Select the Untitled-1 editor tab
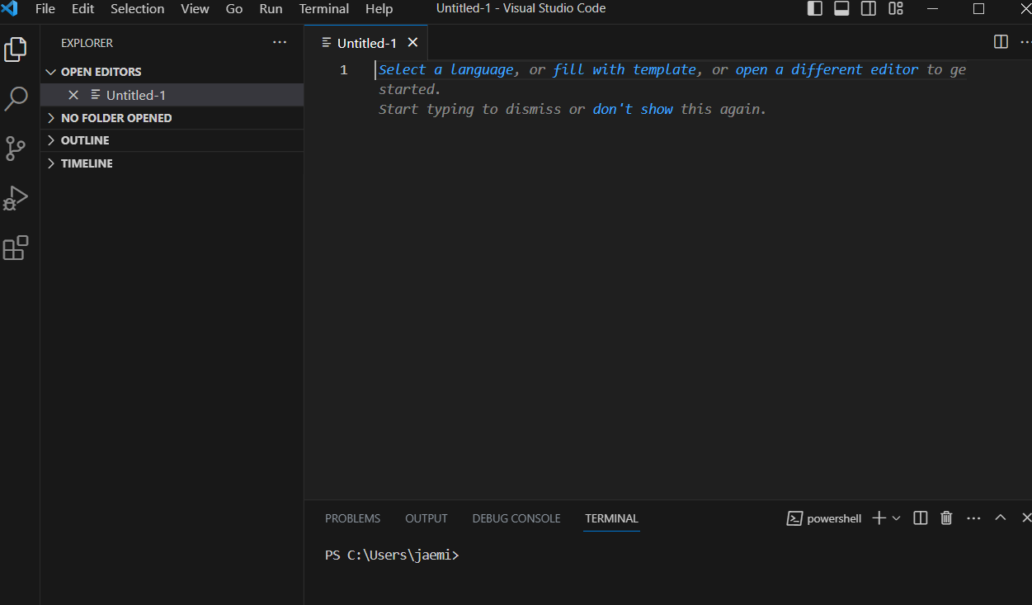The width and height of the screenshot is (1032, 605). point(366,42)
